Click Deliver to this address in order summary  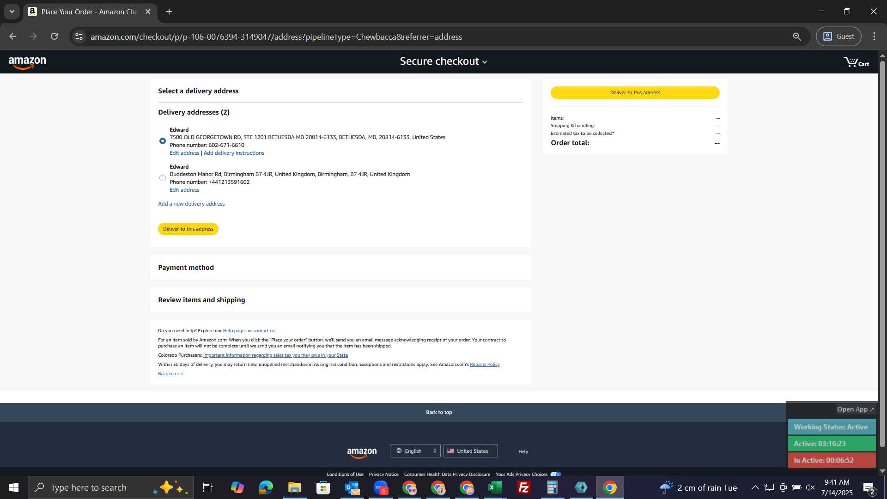(x=635, y=93)
